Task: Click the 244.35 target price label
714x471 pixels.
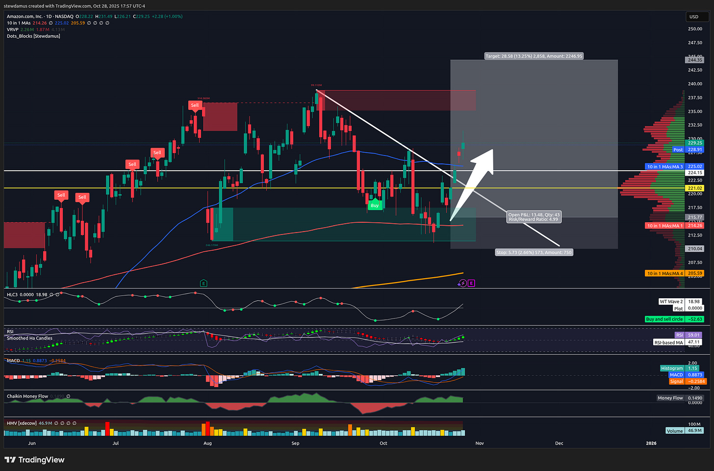Action: coord(695,60)
